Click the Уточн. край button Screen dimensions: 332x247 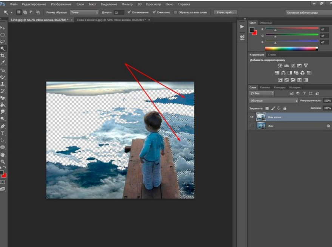pos(225,12)
